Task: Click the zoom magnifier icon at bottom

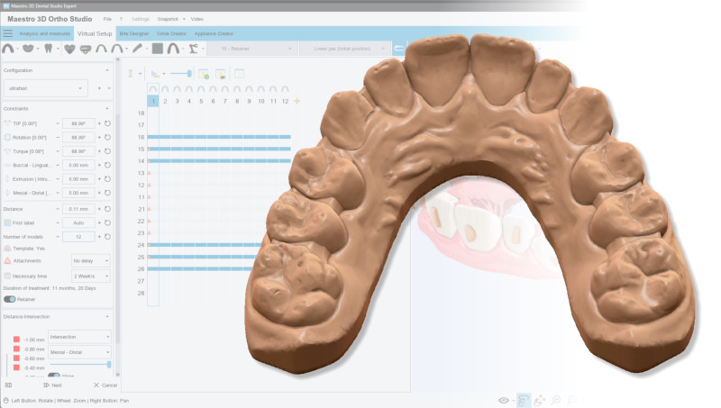Action: click(556, 399)
